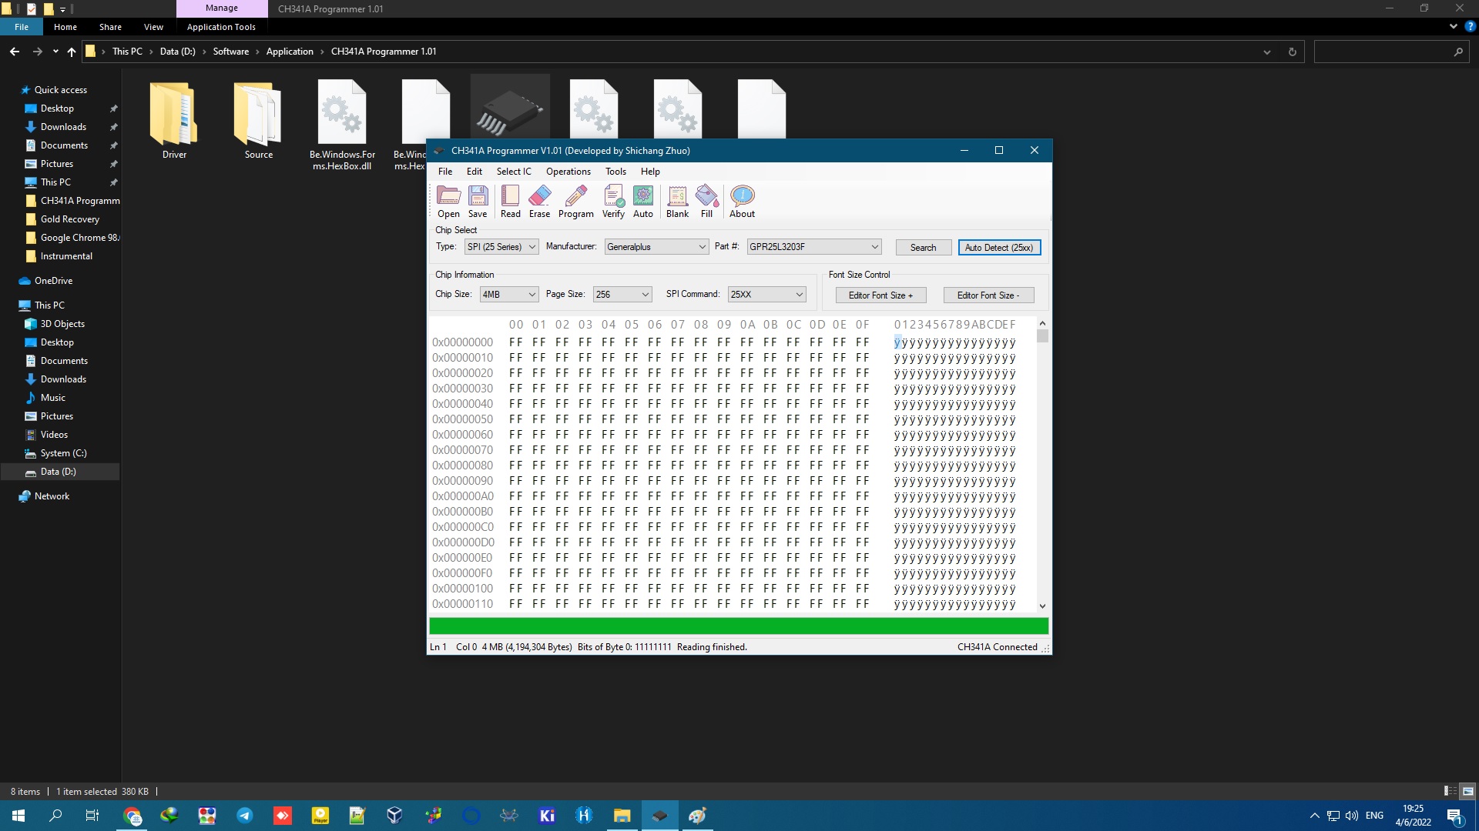Click the hex editor scrollbar up arrow
1479x831 pixels.
coord(1042,323)
